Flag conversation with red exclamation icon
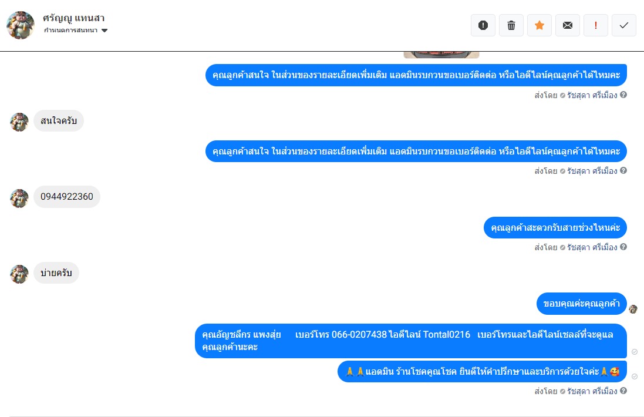 pos(595,25)
